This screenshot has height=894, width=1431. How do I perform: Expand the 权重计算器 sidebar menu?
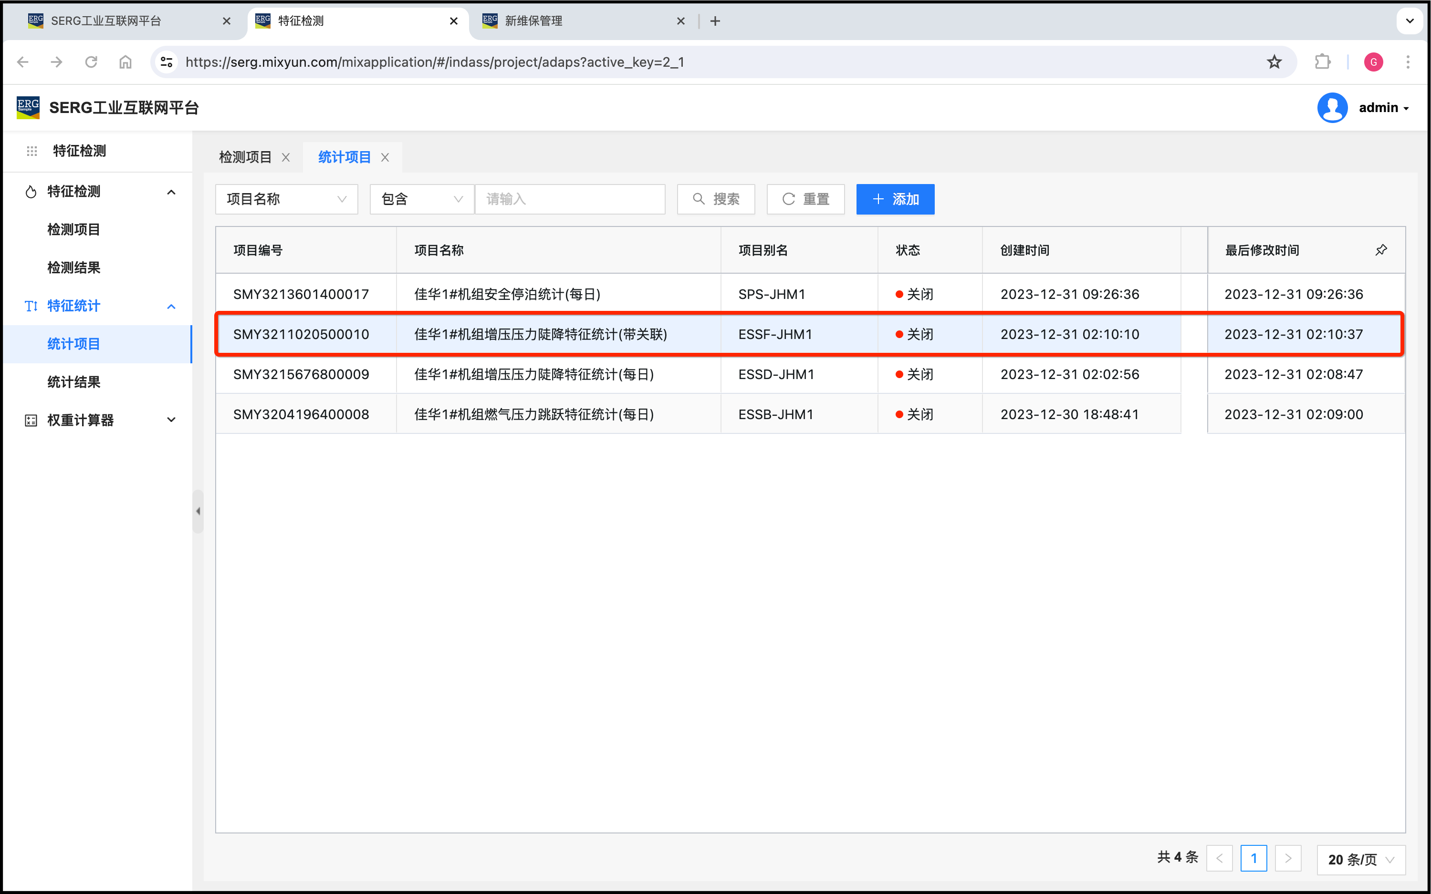(171, 420)
